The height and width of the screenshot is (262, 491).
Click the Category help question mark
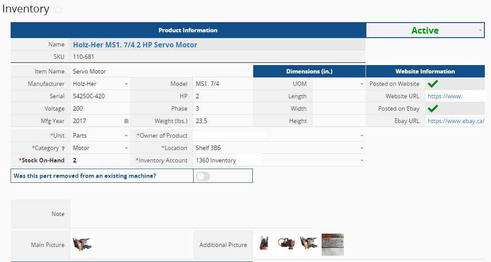[63, 149]
